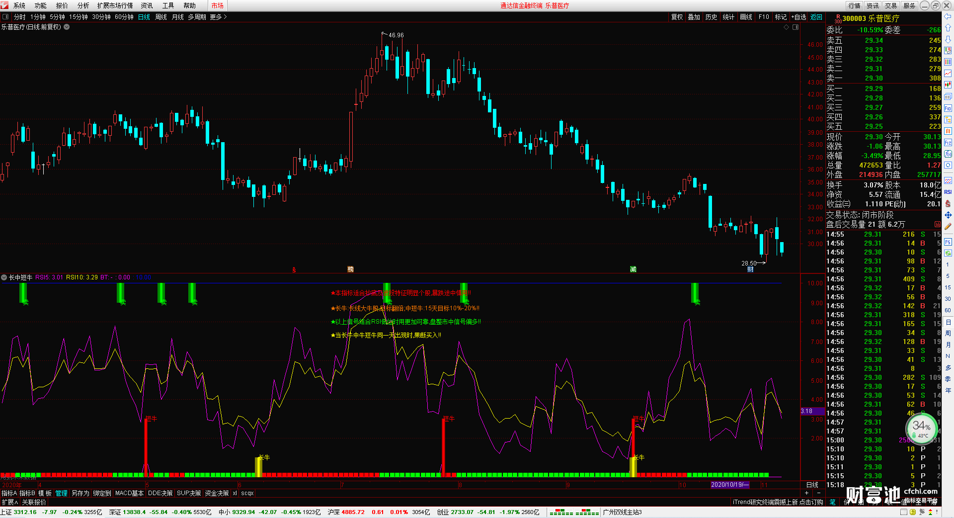Click the plus zoom-in button below 日线

(x=806, y=493)
